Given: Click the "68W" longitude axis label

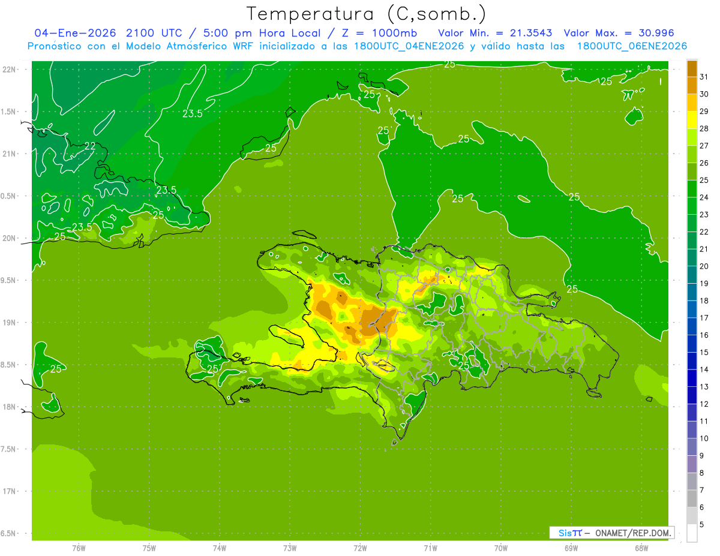Looking at the screenshot, I should click(641, 548).
